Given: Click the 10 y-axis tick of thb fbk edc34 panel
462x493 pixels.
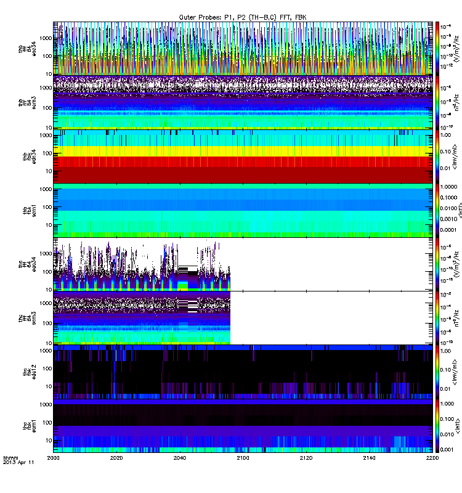Looking at the screenshot, I should click(x=49, y=171).
